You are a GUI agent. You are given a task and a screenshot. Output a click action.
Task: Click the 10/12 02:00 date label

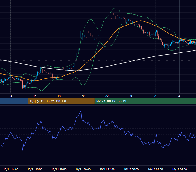155,169
